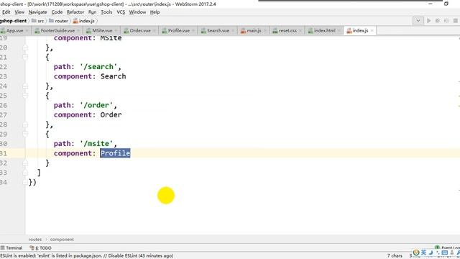Toggle the fold marker at line 34
The width and height of the screenshot is (460, 259).
(25, 182)
